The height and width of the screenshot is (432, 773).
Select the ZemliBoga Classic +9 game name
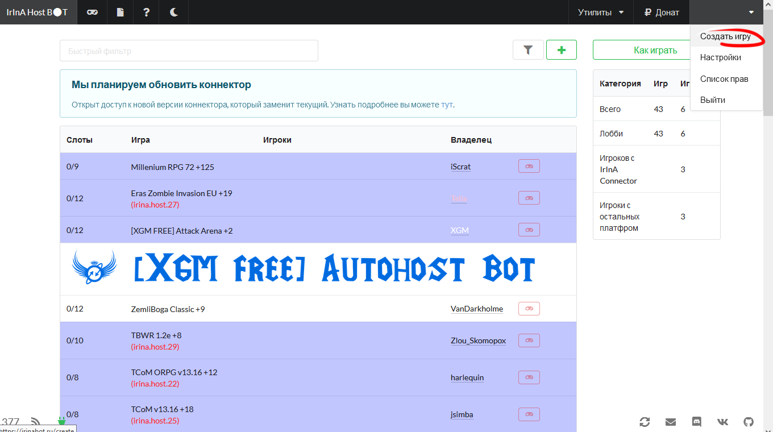168,309
